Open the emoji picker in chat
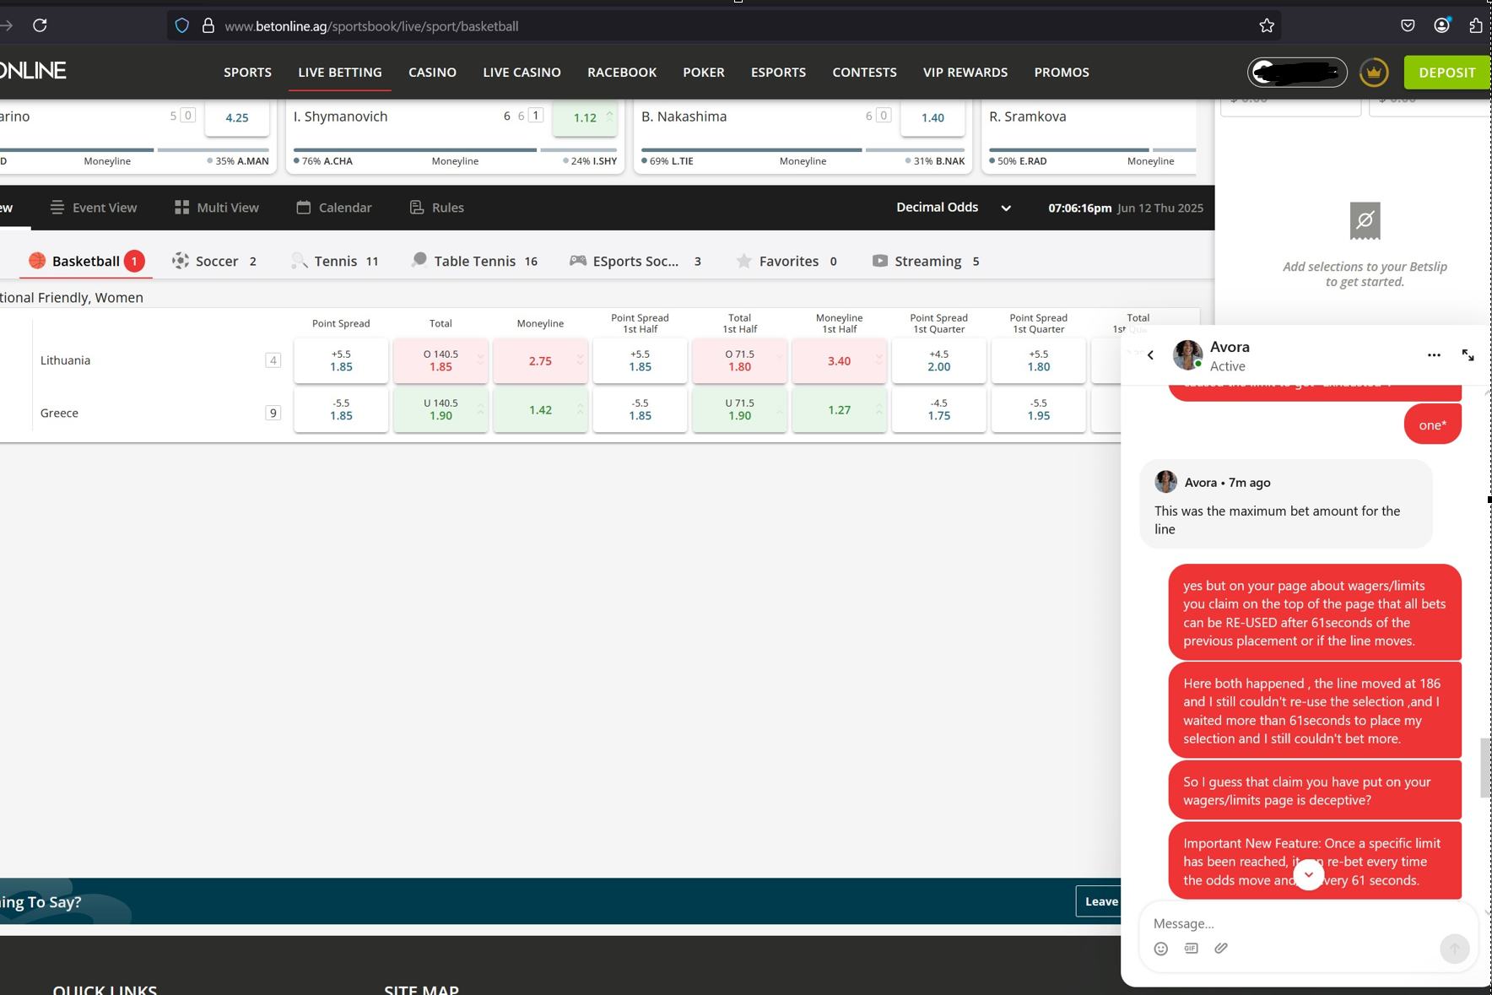1492x995 pixels. pyautogui.click(x=1161, y=949)
